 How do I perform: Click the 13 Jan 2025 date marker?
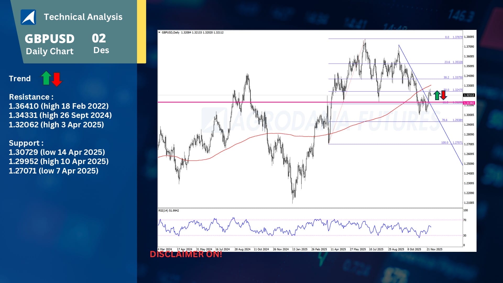click(x=300, y=249)
